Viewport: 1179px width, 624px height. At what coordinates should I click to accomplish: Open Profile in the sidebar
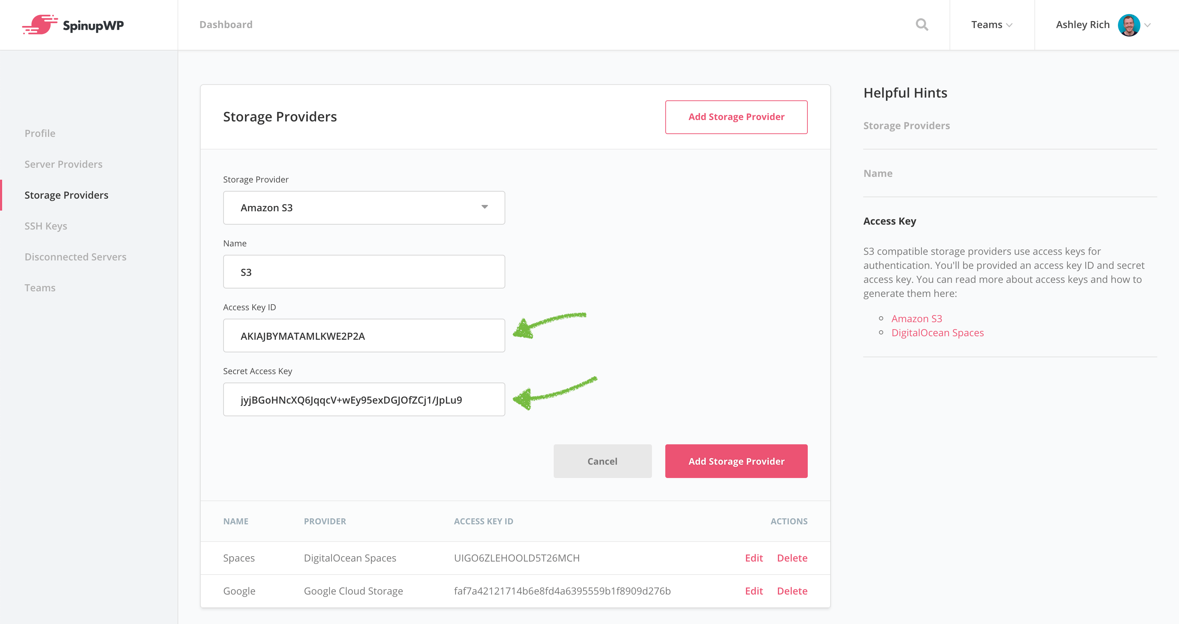[40, 133]
